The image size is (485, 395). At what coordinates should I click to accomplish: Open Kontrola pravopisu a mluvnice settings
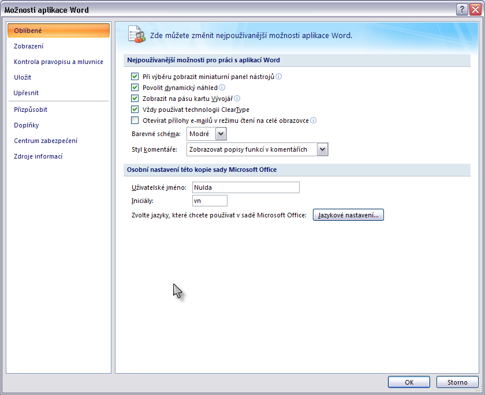pos(58,62)
